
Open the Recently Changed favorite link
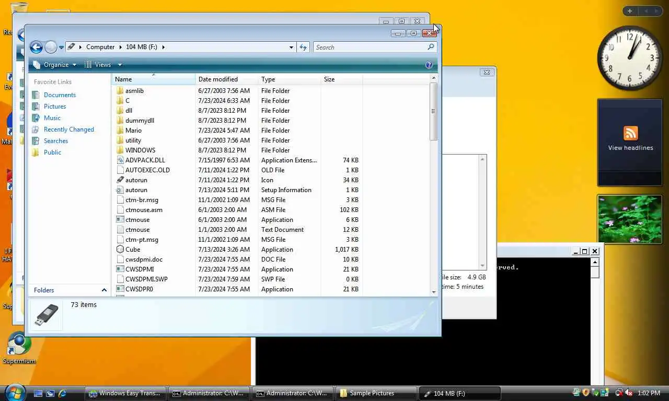click(x=68, y=129)
